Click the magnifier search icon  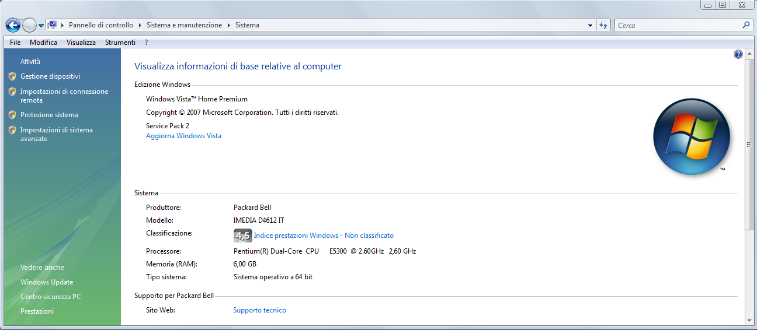pos(746,25)
